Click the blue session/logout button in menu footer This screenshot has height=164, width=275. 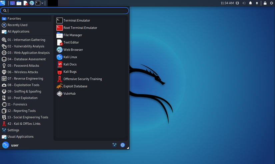tap(123, 145)
